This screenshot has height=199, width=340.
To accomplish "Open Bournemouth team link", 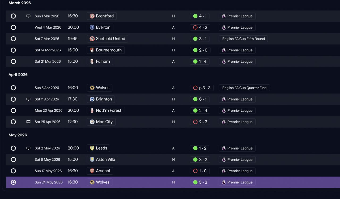I will click(106, 50).
